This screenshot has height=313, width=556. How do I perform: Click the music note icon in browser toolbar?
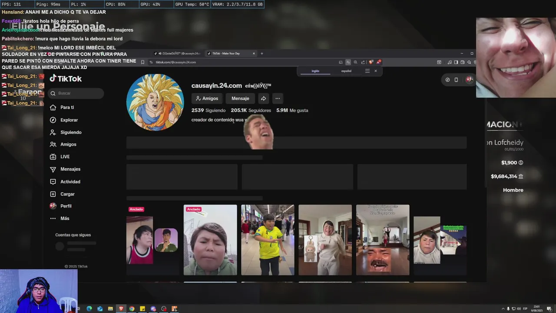450,62
